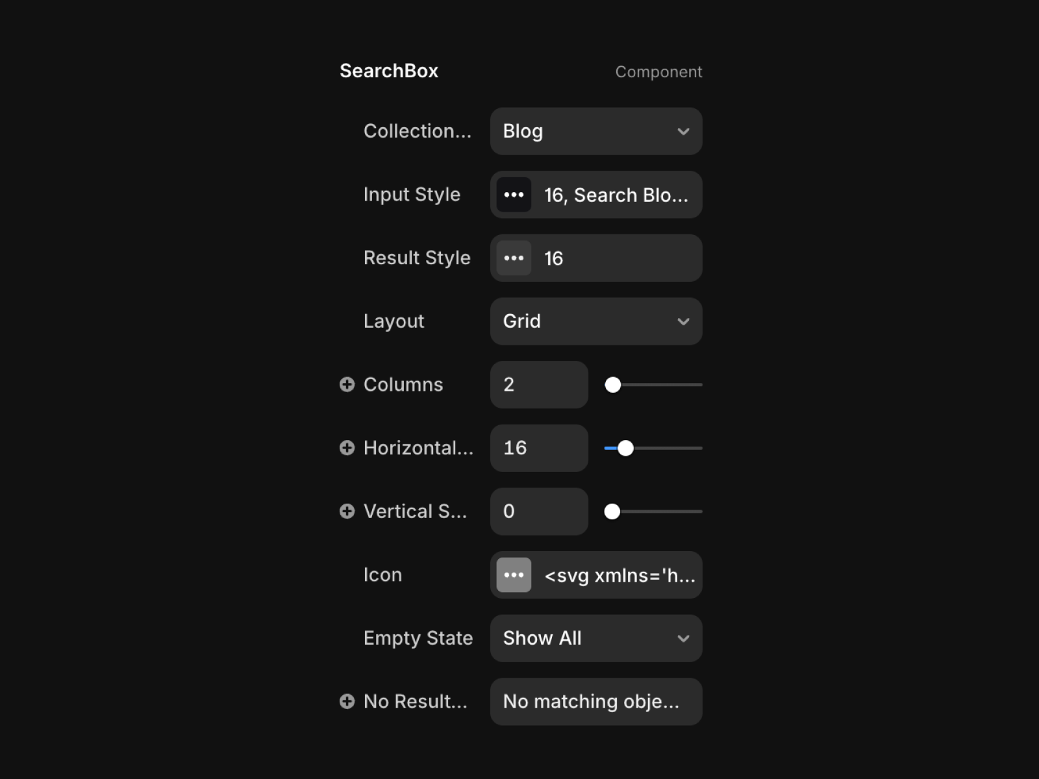Click the Component label in header
Screen dimensions: 1039x779
[x=658, y=71]
